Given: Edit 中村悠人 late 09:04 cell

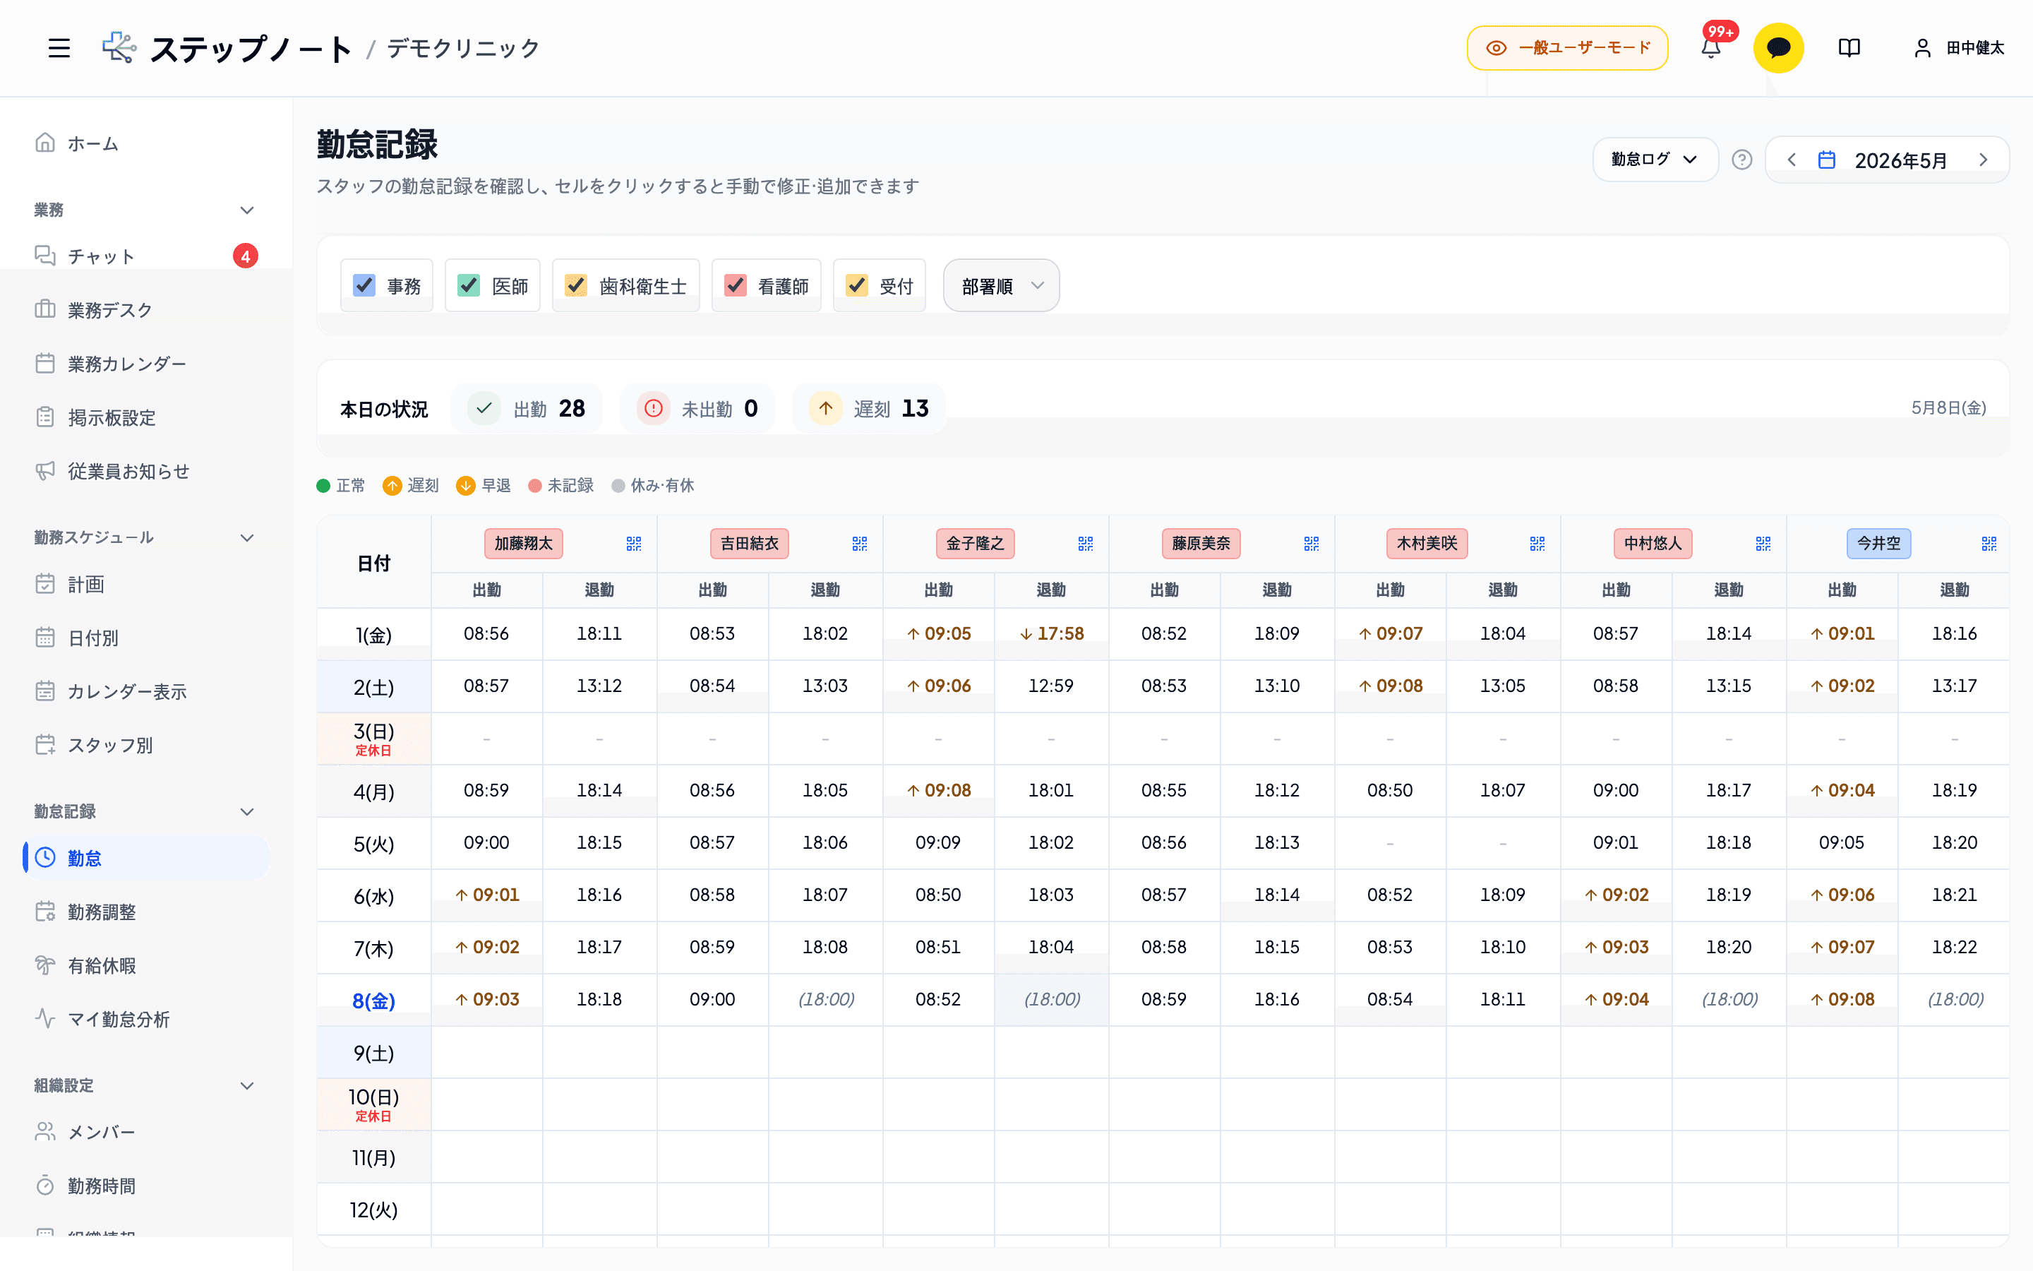Looking at the screenshot, I should 1616,999.
